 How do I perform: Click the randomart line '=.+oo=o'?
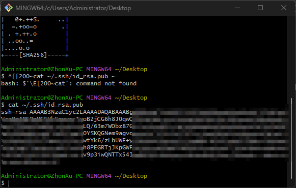(x=24, y=27)
